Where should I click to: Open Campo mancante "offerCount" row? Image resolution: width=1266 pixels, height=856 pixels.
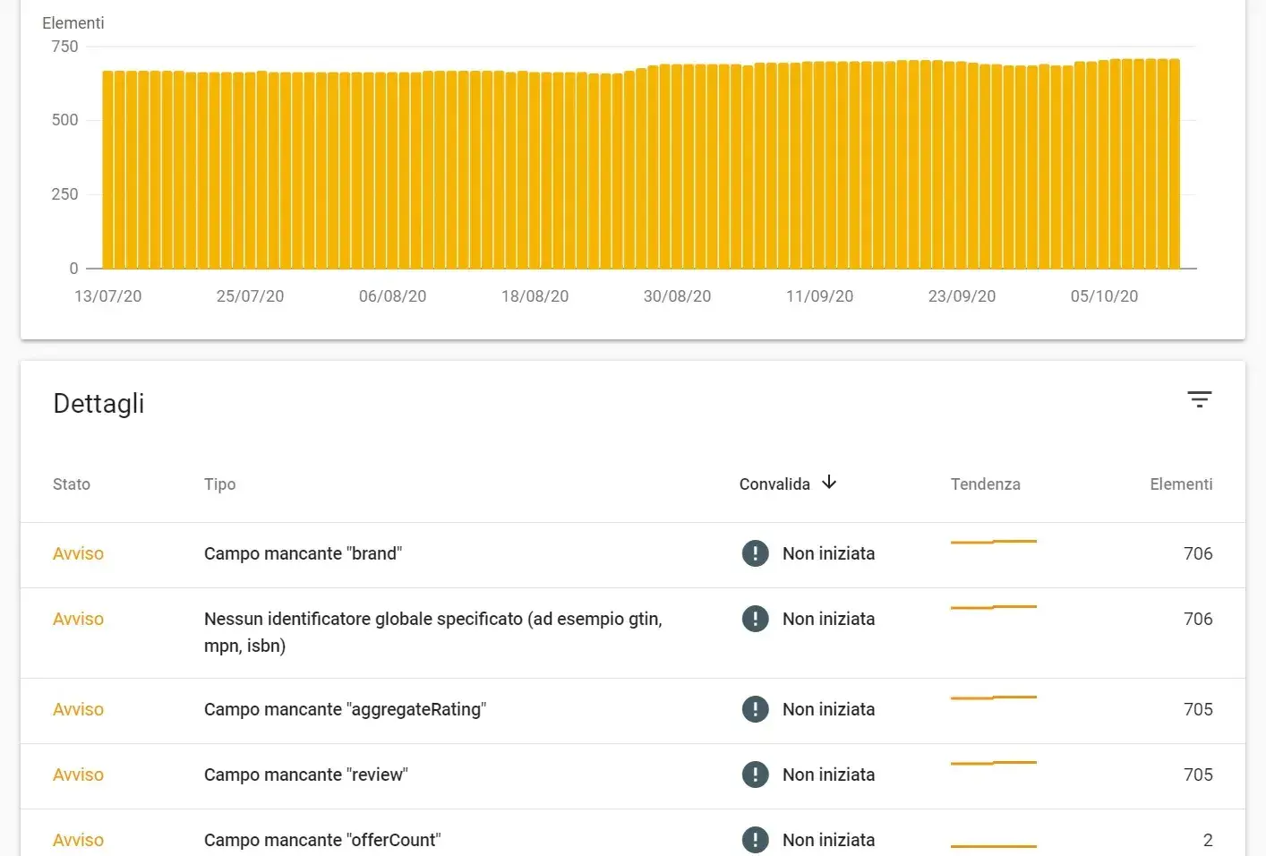point(633,834)
